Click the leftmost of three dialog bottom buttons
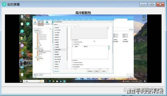 pos(90,71)
